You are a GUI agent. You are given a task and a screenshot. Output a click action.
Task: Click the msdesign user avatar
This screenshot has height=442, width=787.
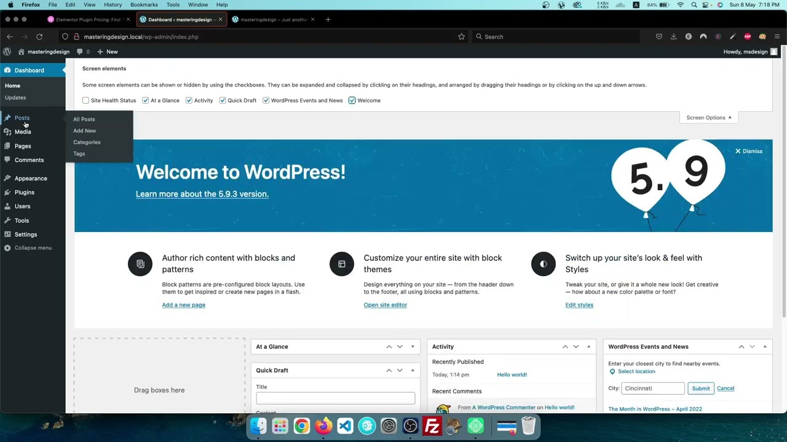773,52
